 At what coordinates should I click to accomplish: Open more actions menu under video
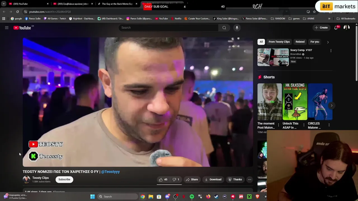click(x=249, y=180)
